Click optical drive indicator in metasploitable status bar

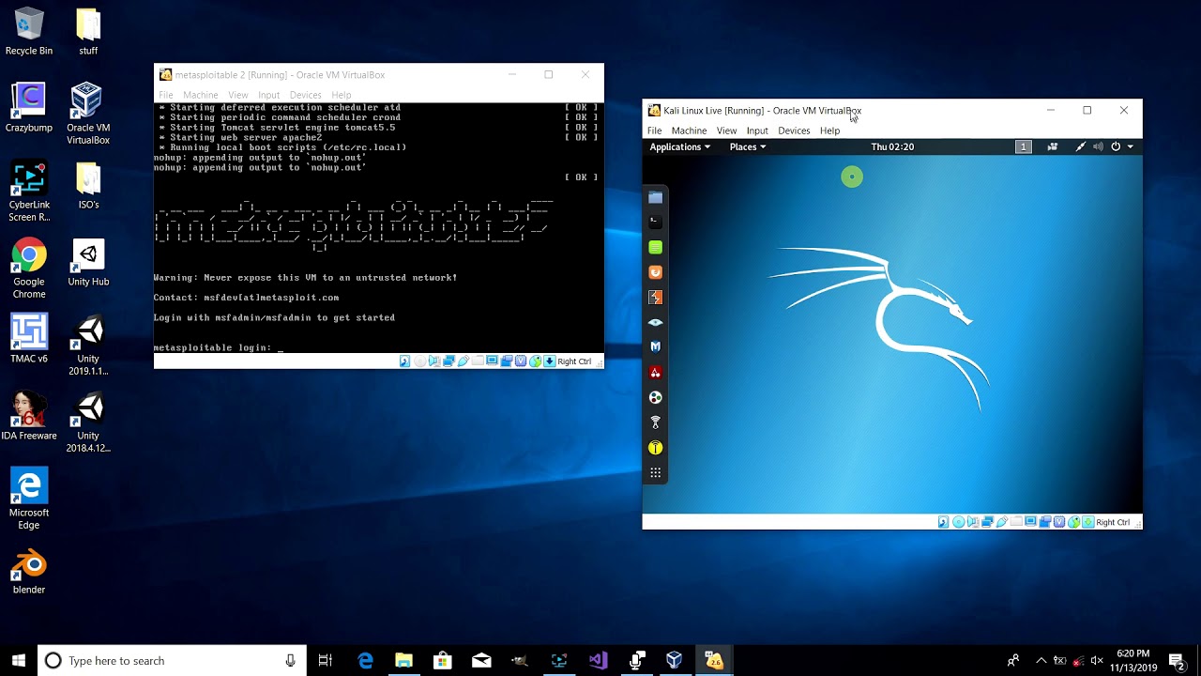point(420,361)
